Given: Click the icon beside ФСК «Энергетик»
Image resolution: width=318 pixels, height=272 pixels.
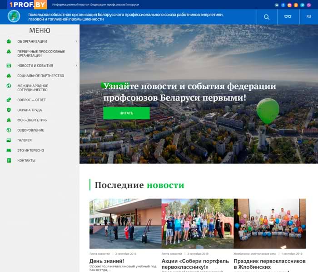Looking at the screenshot, I should click(9, 120).
